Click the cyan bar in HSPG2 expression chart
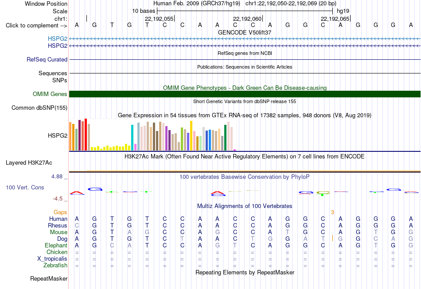Image resolution: width=421 pixels, height=289 pixels. click(x=132, y=138)
